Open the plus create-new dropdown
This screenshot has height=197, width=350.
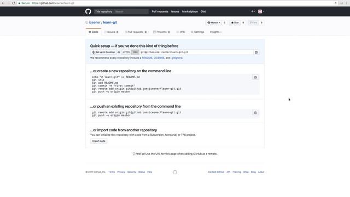(x=253, y=11)
